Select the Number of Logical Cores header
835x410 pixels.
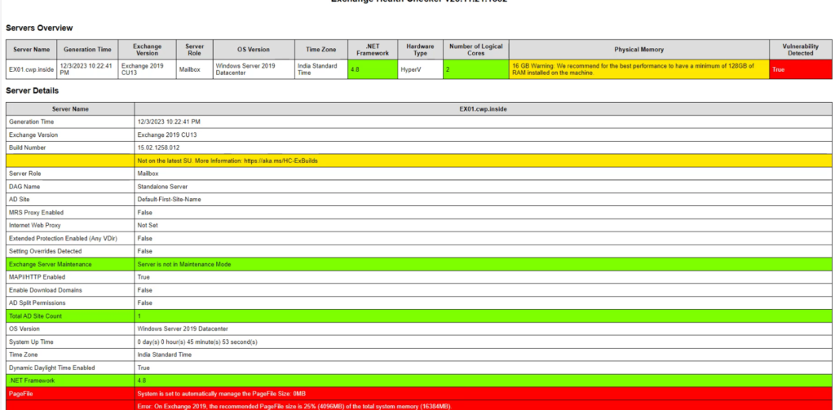pyautogui.click(x=476, y=49)
